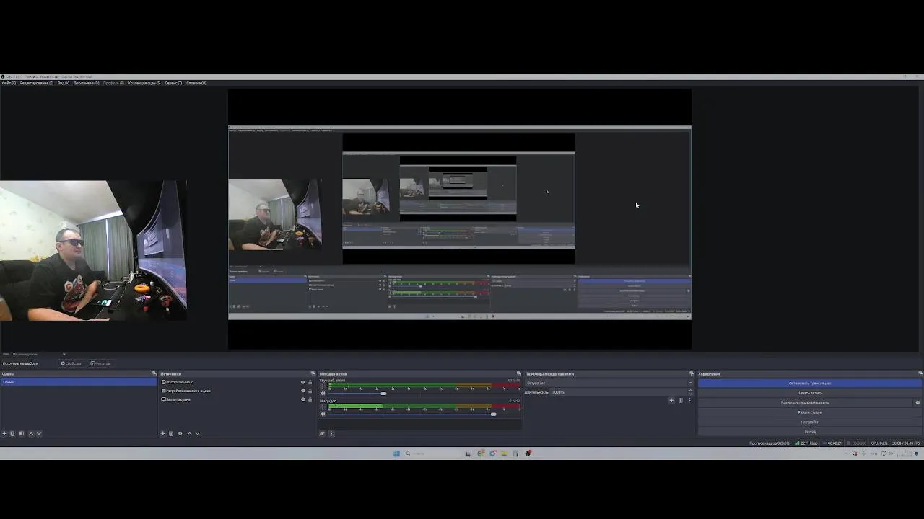924x519 pixels.
Task: Open the Коллекция сцен menu
Action: (x=144, y=83)
